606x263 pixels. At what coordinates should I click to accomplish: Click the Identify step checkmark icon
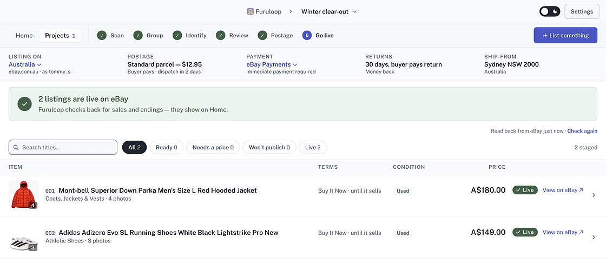(x=177, y=36)
